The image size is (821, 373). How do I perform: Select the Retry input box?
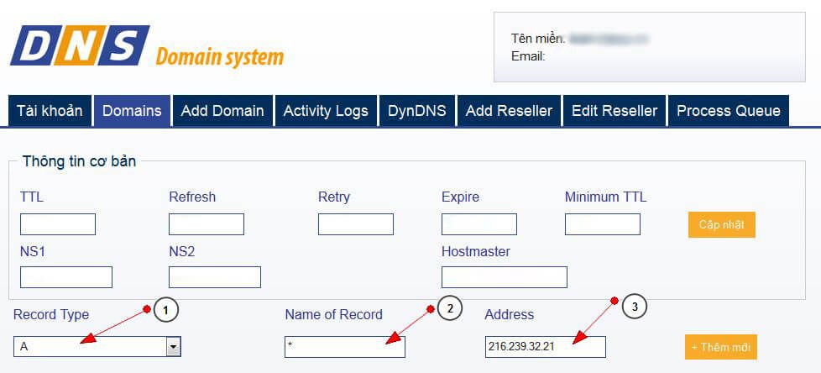[x=356, y=224]
